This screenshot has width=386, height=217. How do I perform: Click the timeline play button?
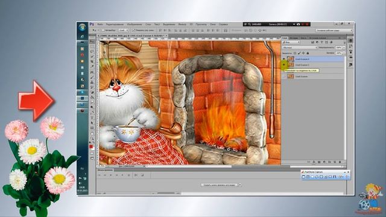click(111, 175)
